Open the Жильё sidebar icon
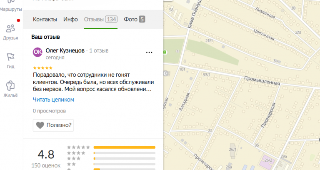This screenshot has height=170, width=320. 10,85
